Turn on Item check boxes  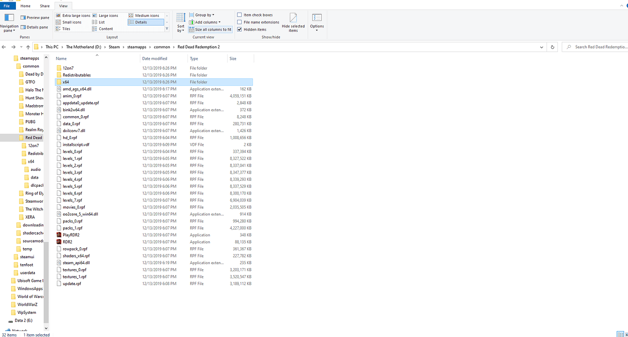[x=239, y=14]
